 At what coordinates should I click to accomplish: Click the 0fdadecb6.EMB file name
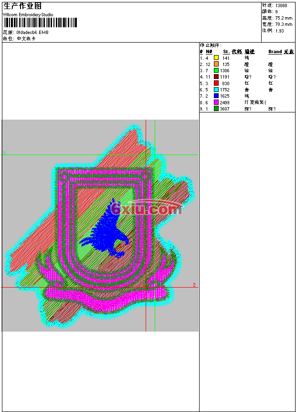click(x=32, y=33)
